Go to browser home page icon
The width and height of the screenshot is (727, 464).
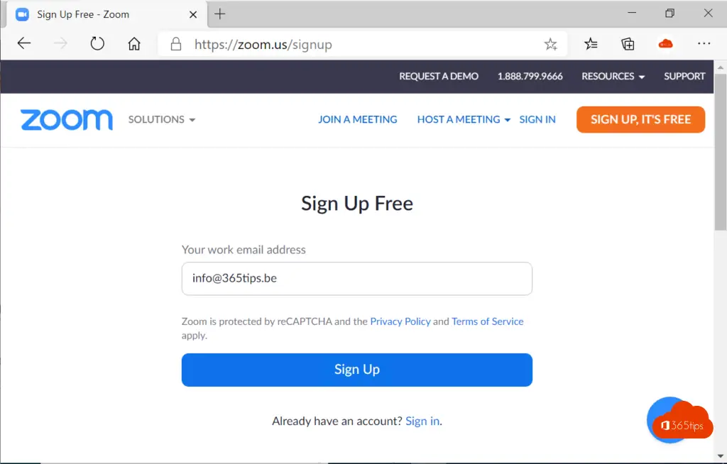point(134,44)
